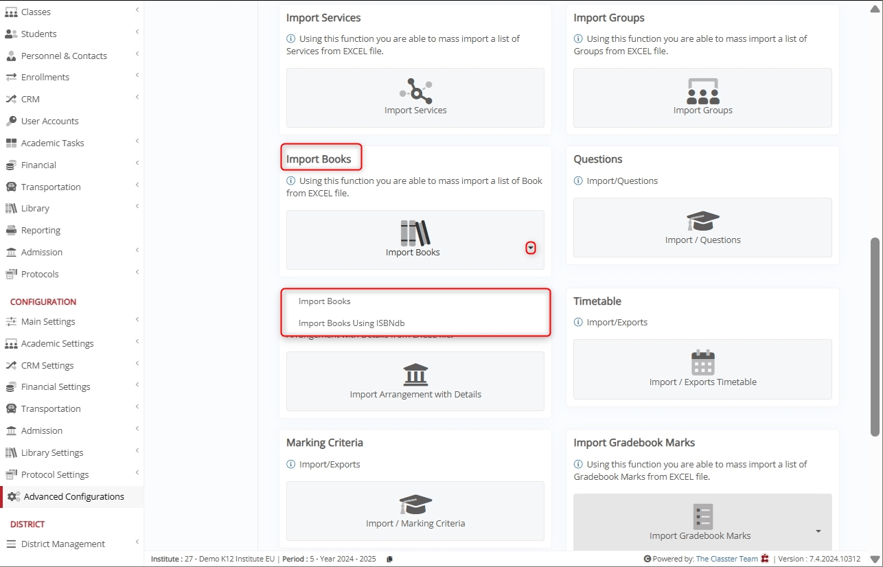Click the Import Gradebook Marks list icon

pos(702,517)
